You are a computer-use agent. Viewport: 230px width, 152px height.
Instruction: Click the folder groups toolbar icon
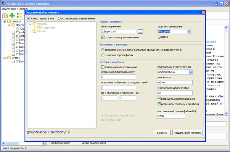[19, 15]
